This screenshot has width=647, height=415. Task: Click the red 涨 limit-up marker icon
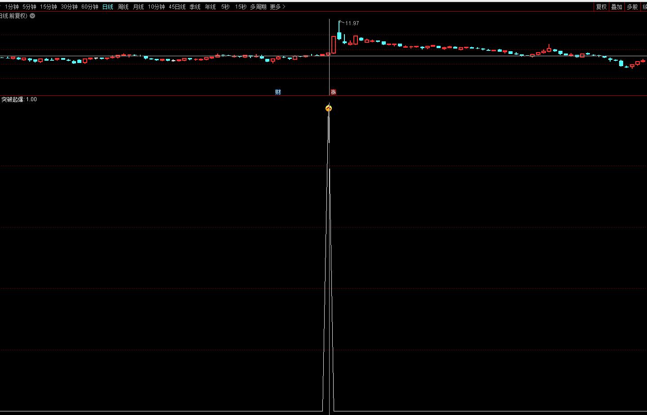coord(333,92)
